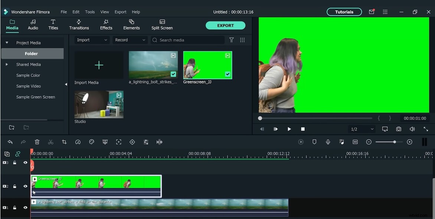Screen dimensions: 435x219
Task: Click the scissors split tool in the timeline toolbar
Action: (x=51, y=142)
